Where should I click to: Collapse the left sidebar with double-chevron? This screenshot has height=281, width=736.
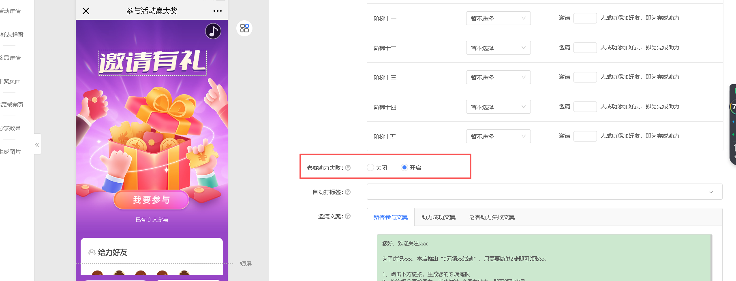pos(37,144)
